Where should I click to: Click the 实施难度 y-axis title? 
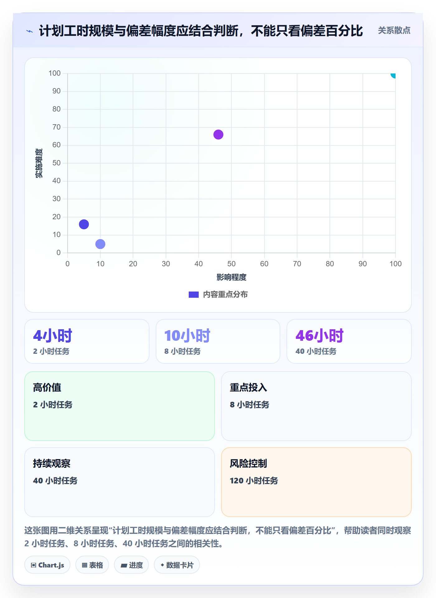coord(39,163)
